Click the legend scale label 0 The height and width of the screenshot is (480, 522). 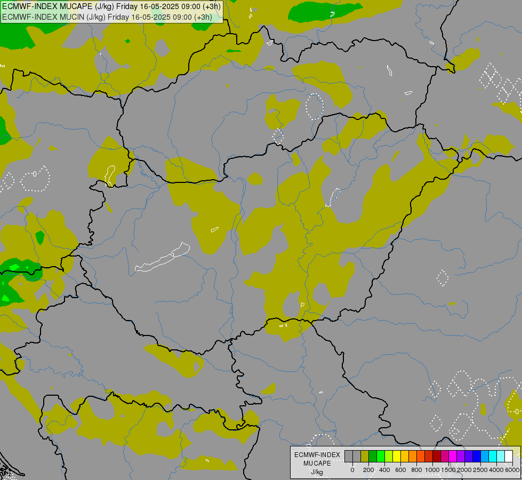[x=352, y=470]
